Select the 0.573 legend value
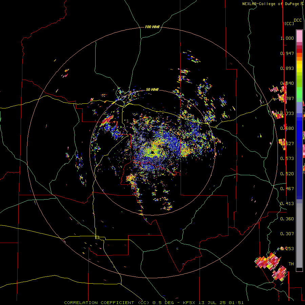 (287, 159)
